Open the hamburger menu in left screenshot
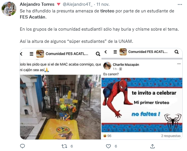This screenshot has height=151, width=187. (x=32, y=54)
